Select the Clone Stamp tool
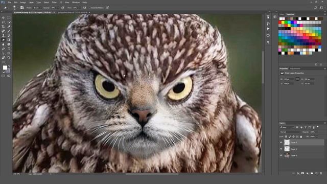The width and height of the screenshot is (327, 184). 4,35
